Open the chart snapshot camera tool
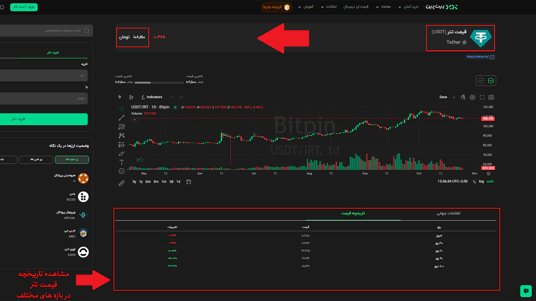This screenshot has height=301, width=536. click(x=491, y=97)
